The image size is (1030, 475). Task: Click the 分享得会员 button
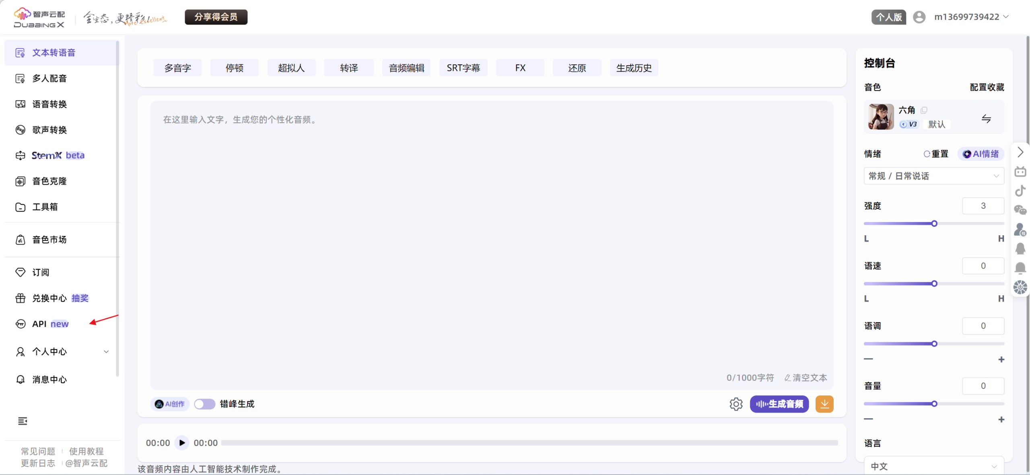point(216,17)
